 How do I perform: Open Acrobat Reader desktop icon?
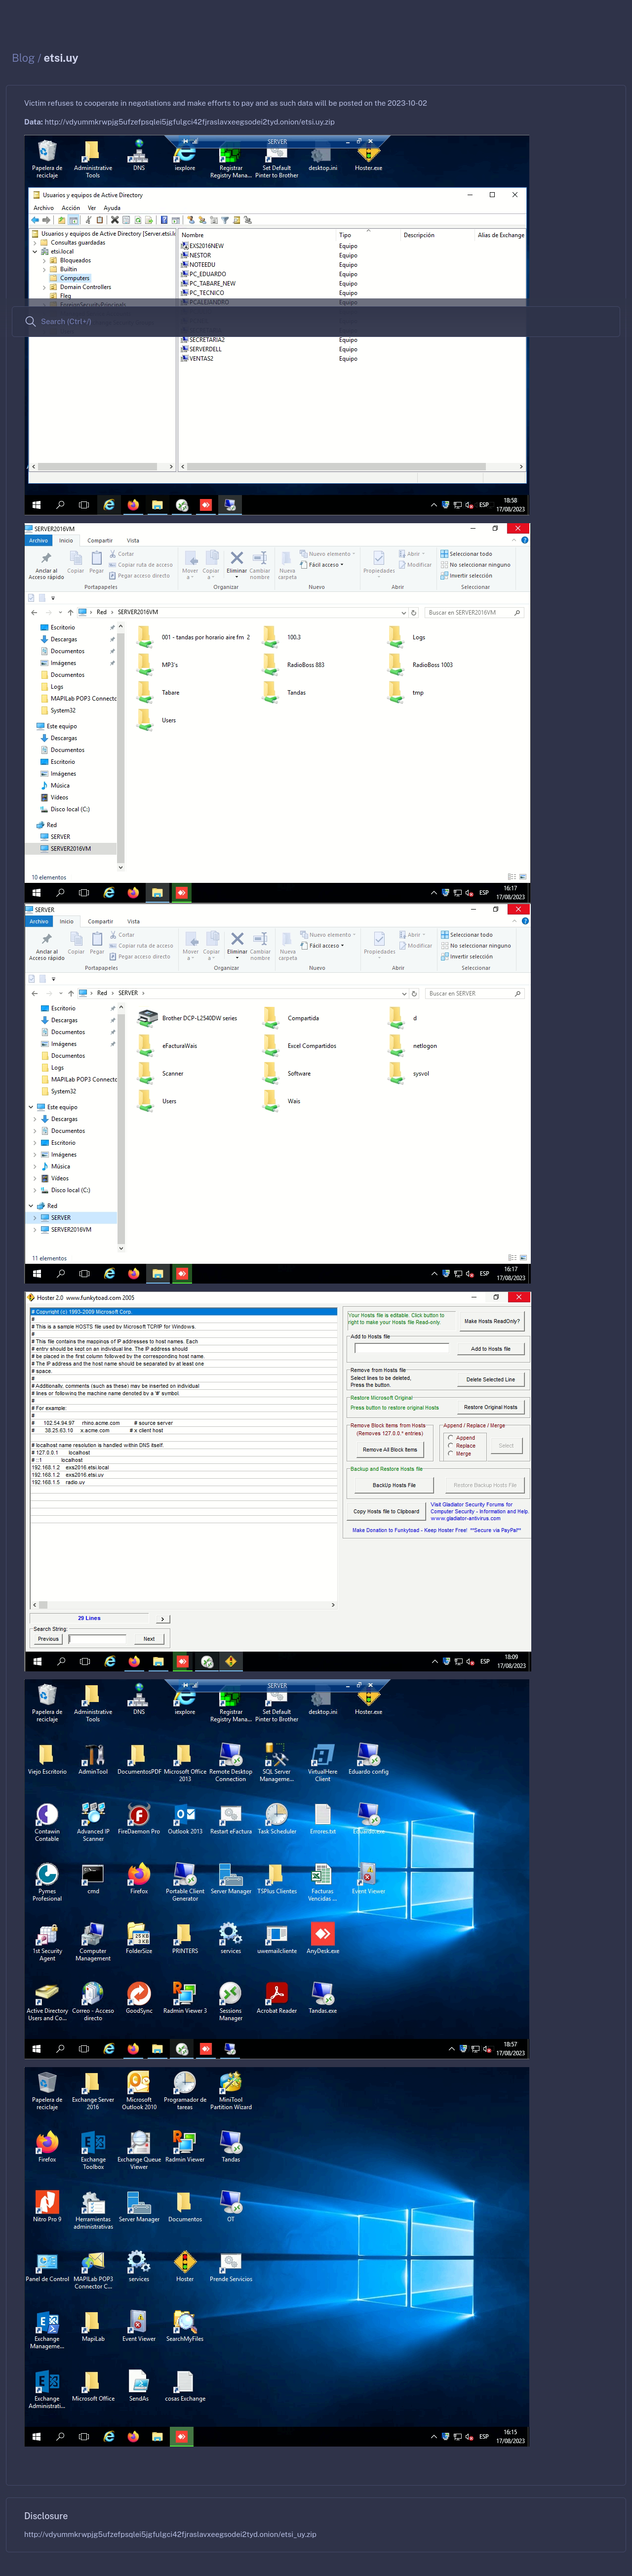[x=276, y=1994]
